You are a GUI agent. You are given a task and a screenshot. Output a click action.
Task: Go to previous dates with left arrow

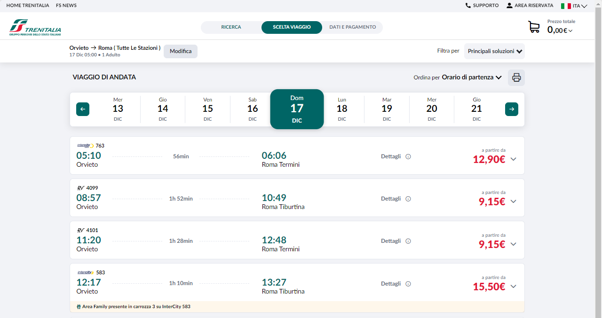click(x=83, y=109)
